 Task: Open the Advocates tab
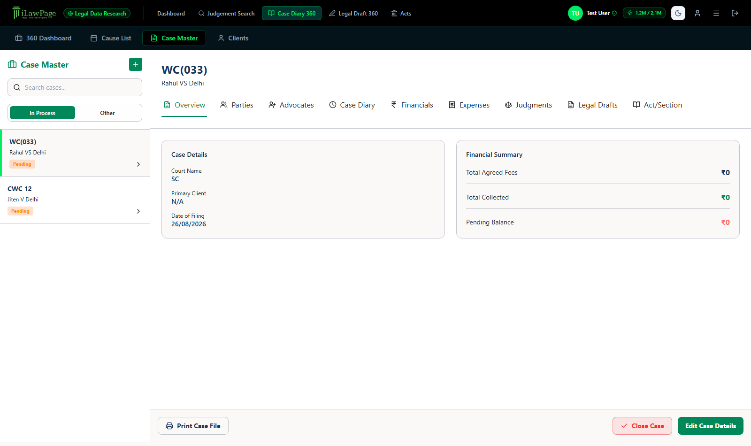point(291,105)
